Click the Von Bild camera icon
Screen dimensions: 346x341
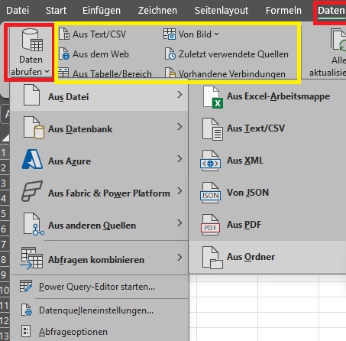click(x=170, y=34)
